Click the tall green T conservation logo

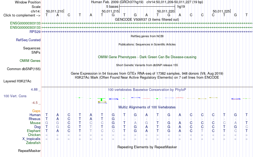point(101,100)
